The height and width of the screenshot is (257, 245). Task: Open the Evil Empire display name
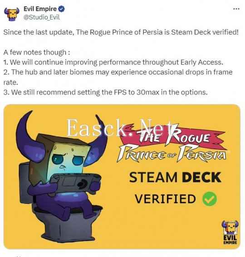pos(40,9)
